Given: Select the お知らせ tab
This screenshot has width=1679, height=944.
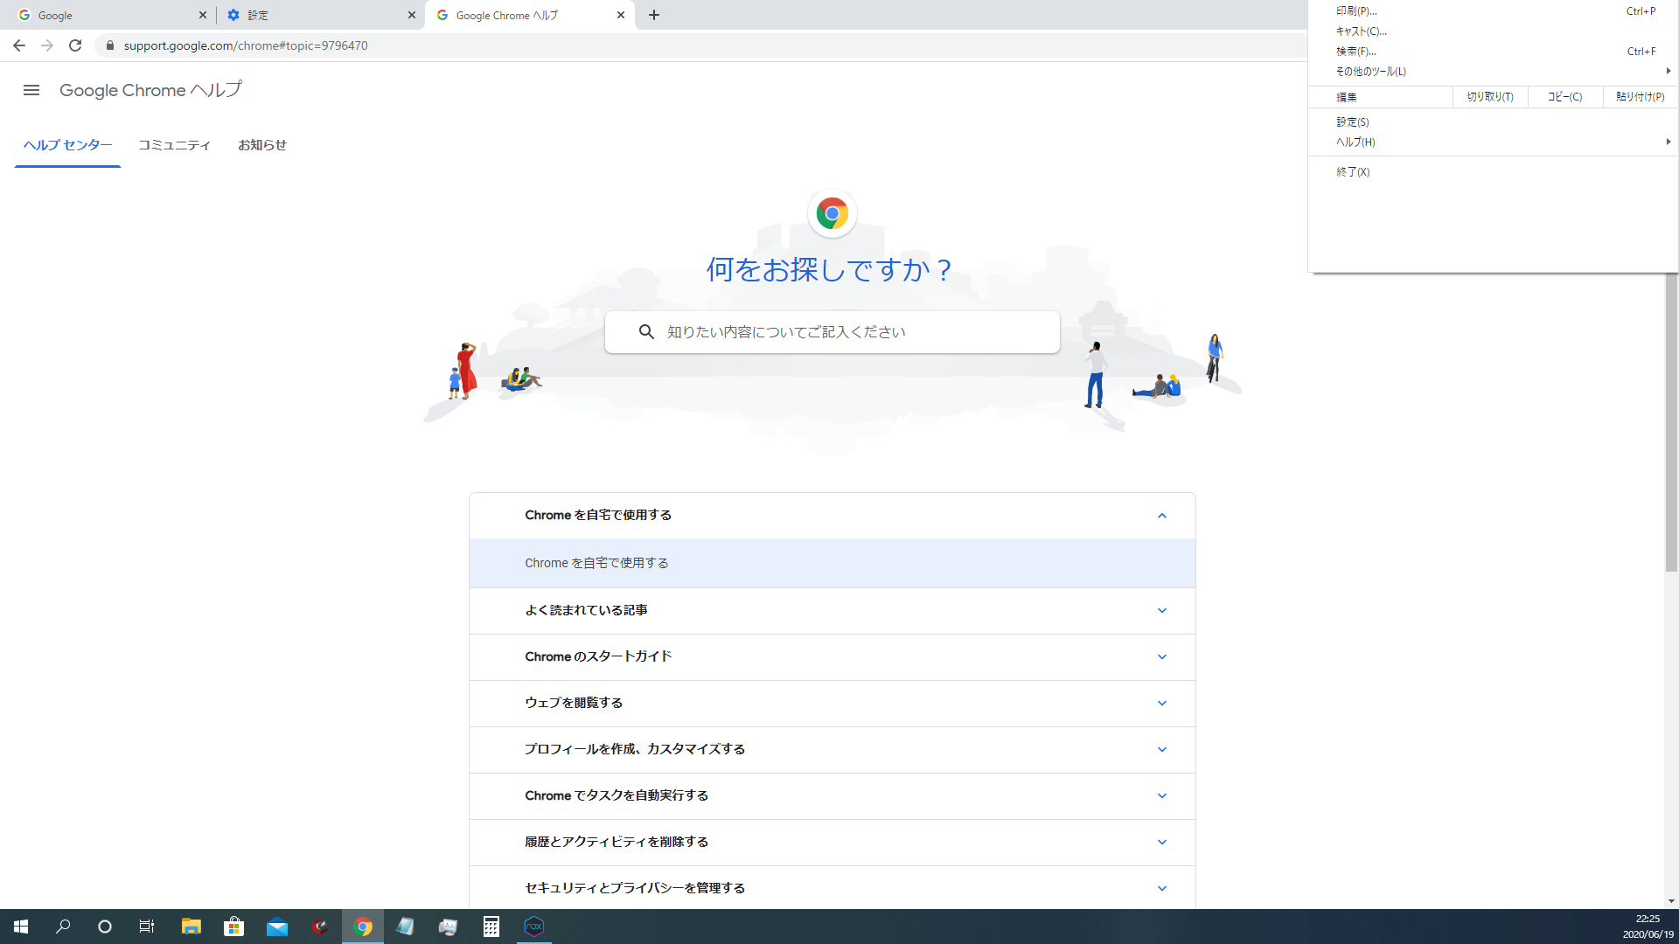Looking at the screenshot, I should 262,145.
